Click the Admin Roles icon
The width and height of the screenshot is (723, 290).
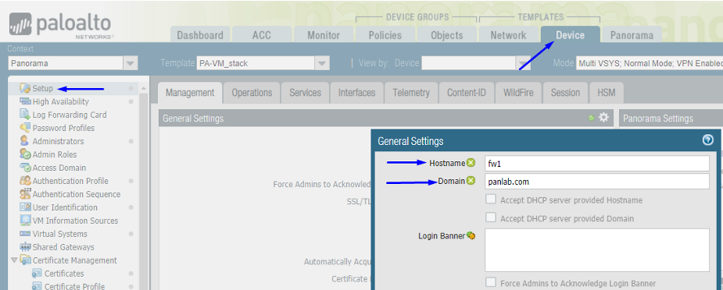[25, 154]
